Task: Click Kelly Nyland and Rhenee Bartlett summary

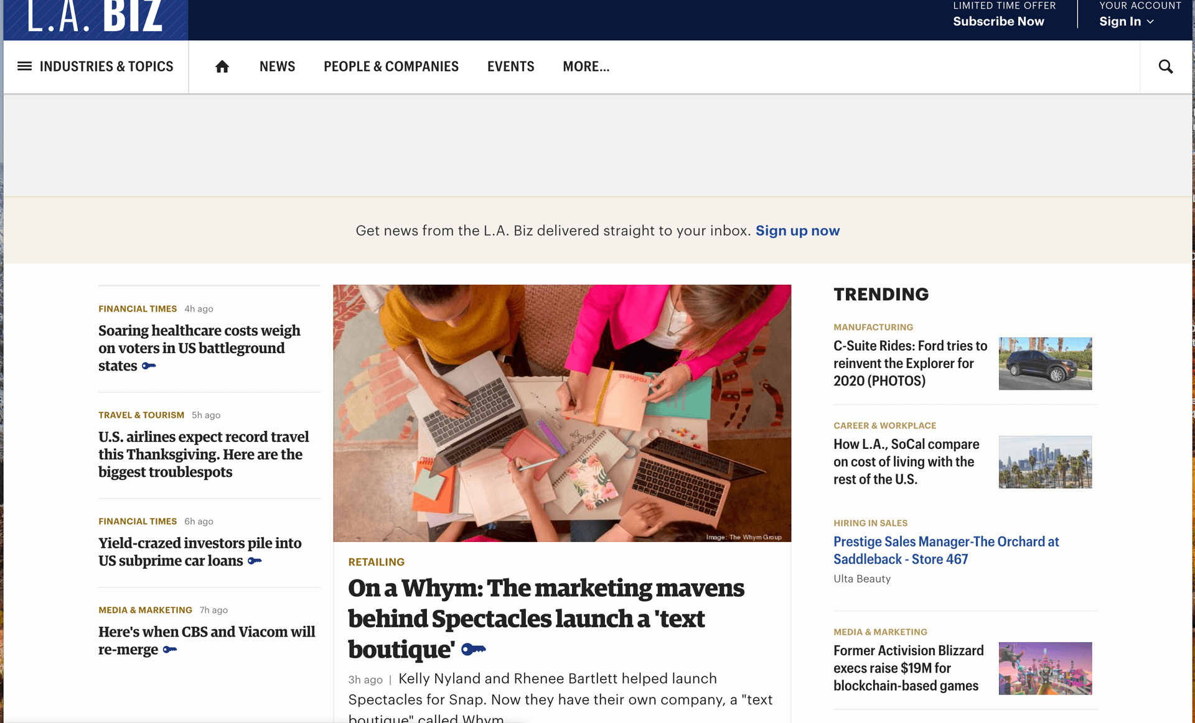Action: (560, 698)
